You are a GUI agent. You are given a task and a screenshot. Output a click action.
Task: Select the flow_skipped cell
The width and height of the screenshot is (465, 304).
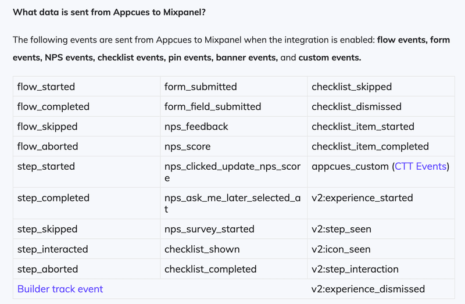click(87, 126)
